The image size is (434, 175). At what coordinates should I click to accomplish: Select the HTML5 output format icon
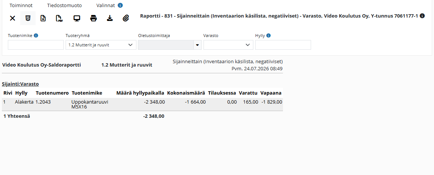pyautogui.click(x=28, y=18)
